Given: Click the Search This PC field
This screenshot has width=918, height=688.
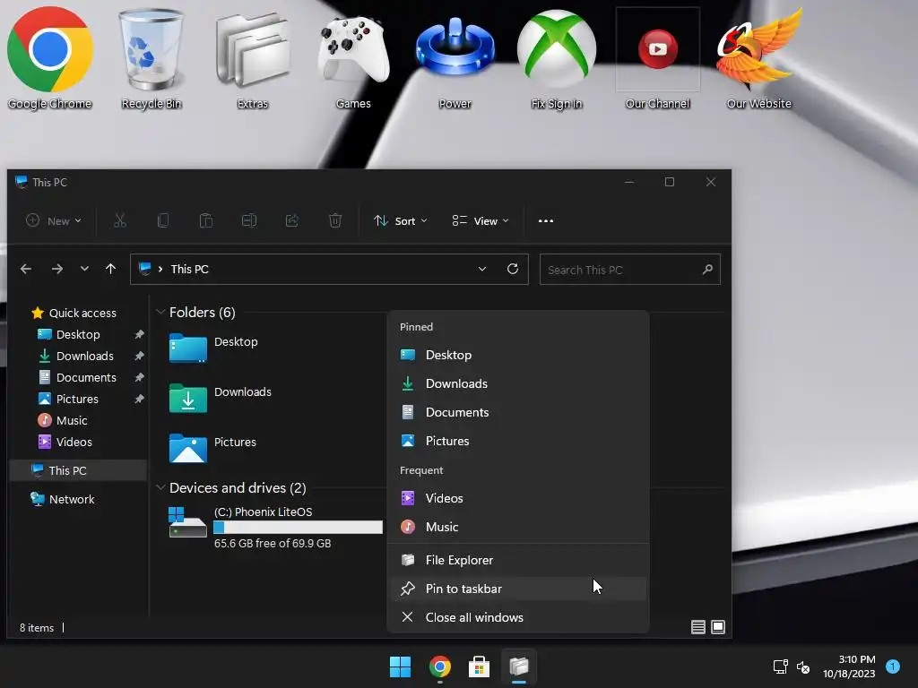Looking at the screenshot, I should click(x=630, y=269).
